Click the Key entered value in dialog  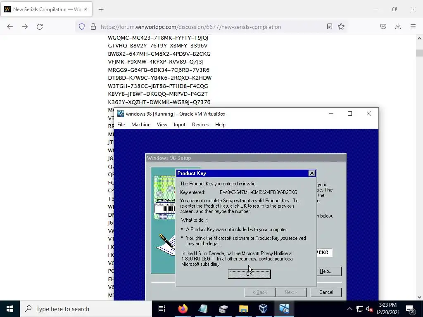pyautogui.click(x=259, y=192)
